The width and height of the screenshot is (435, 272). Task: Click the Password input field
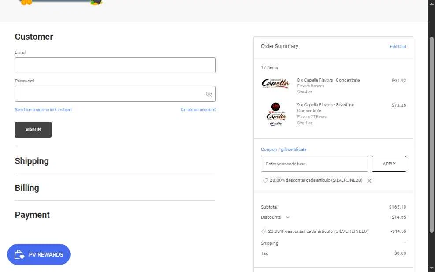(110, 94)
